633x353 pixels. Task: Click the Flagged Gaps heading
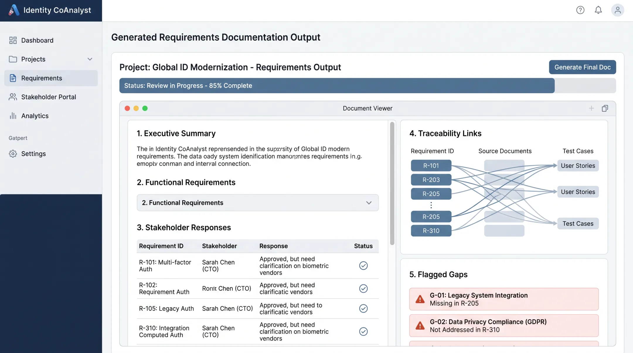pos(438,275)
